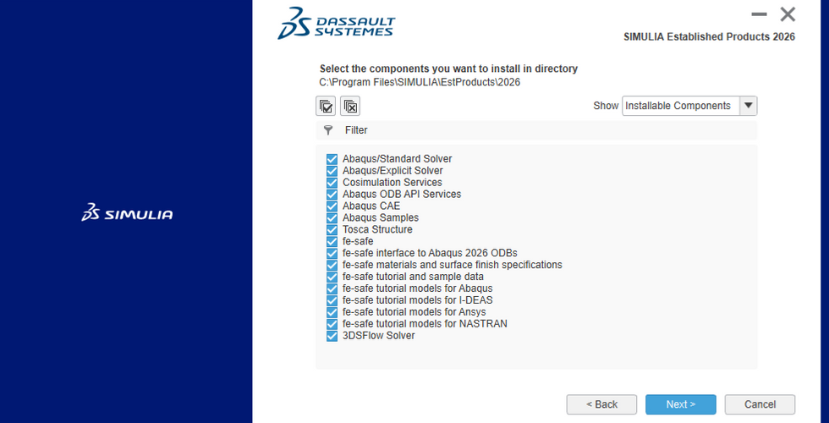Uncheck the 3DSFlow Solver checkbox
Image resolution: width=829 pixels, height=423 pixels.
pos(332,336)
